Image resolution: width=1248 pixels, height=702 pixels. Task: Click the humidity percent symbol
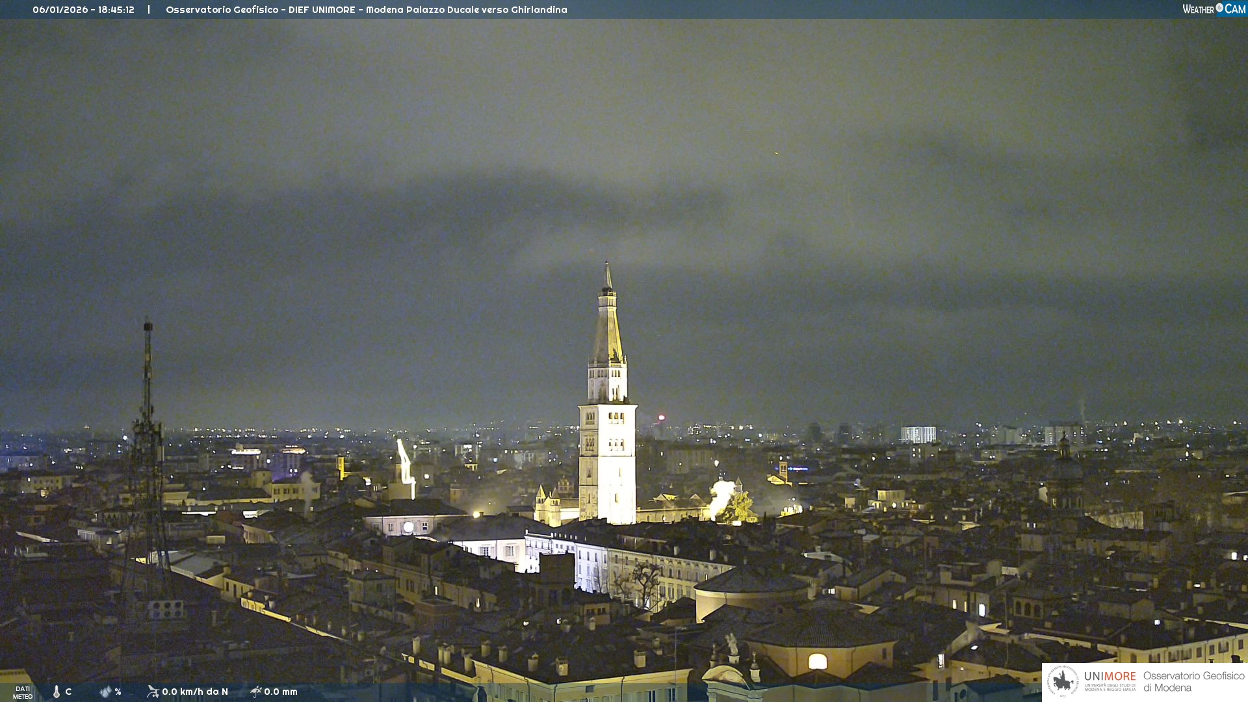(x=118, y=692)
